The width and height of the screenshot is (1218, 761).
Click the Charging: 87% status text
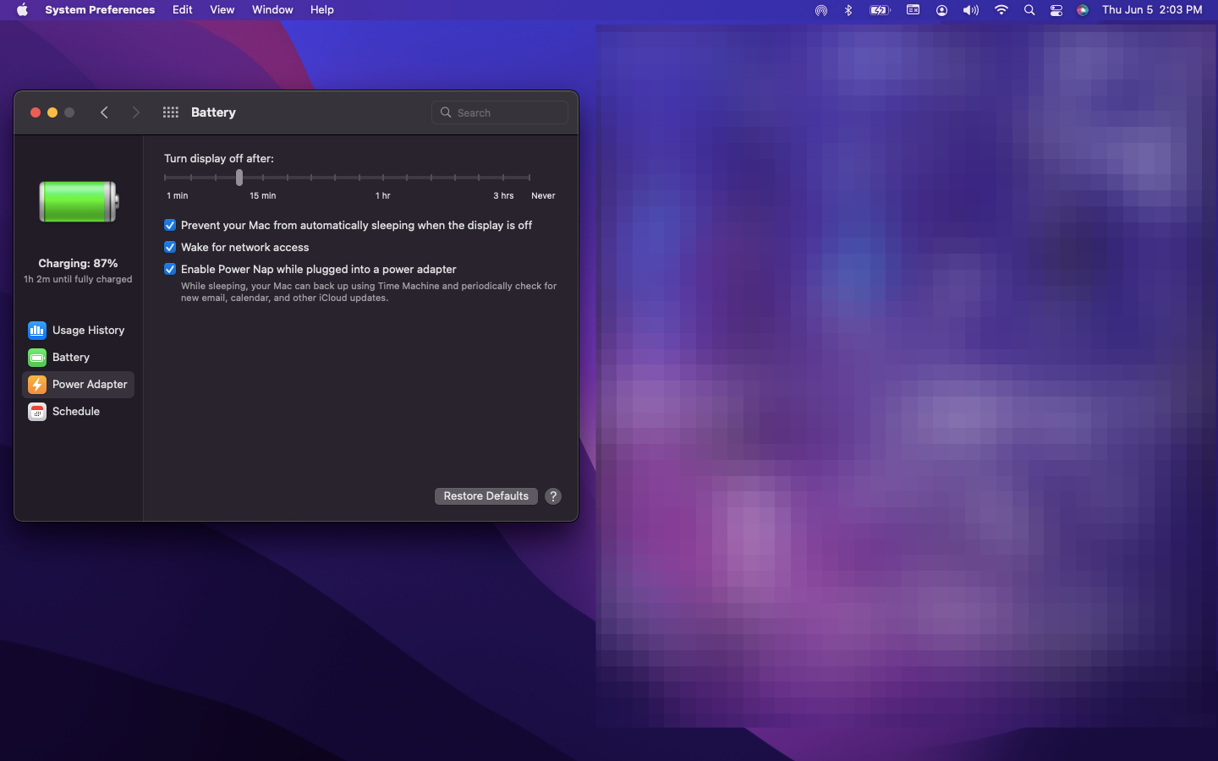pos(78,264)
